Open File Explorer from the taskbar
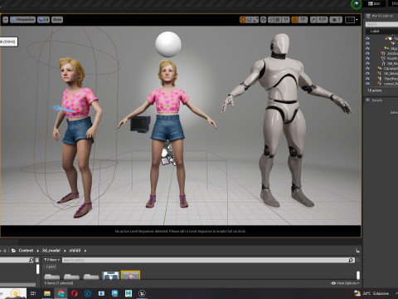Screen dimensions: 398x299 tap(47, 293)
